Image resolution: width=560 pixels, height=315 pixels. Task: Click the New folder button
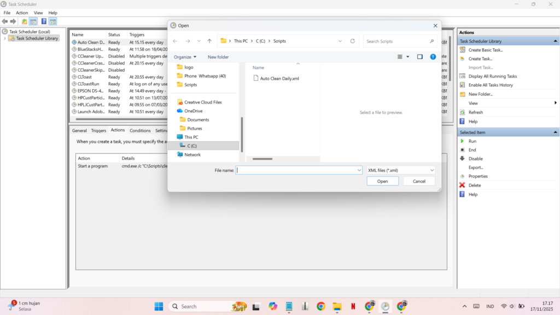click(x=218, y=57)
